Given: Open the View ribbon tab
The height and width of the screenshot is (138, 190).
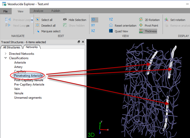Looking at the screenshot, I should [x=20, y=11].
